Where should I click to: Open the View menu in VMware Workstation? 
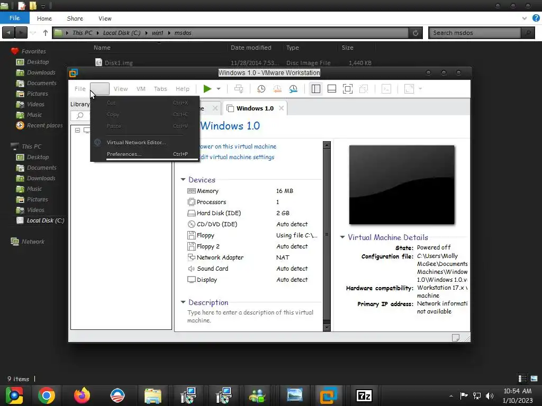coord(121,89)
